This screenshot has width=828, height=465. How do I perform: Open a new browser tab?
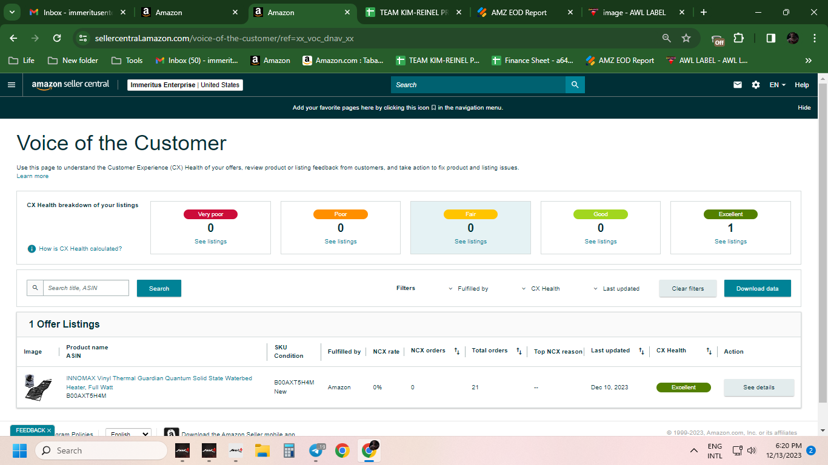pyautogui.click(x=703, y=12)
